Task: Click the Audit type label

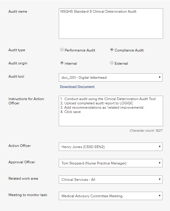Action: [x=17, y=50]
